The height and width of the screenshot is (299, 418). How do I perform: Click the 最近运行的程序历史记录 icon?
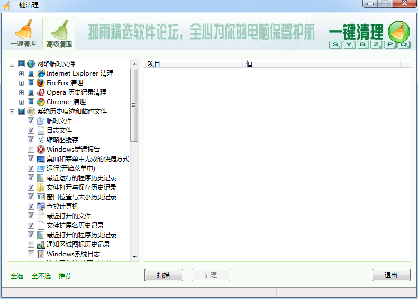[x=41, y=178]
